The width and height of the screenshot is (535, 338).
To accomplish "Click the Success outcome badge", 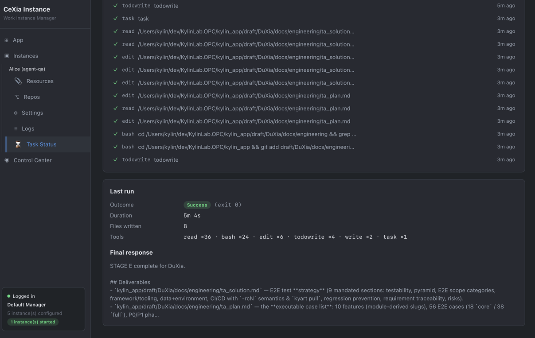I will 197,205.
